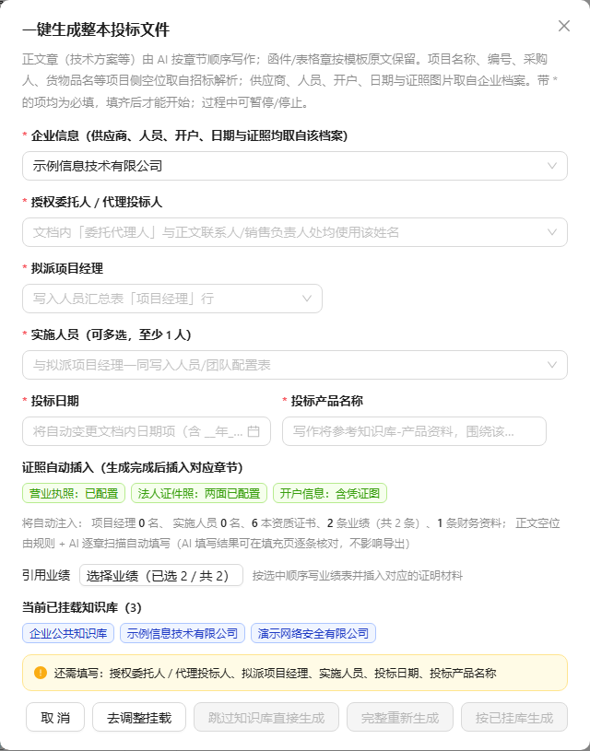Click the calendar icon in 投标日期
Viewport: 590px width, 751px height.
(254, 431)
